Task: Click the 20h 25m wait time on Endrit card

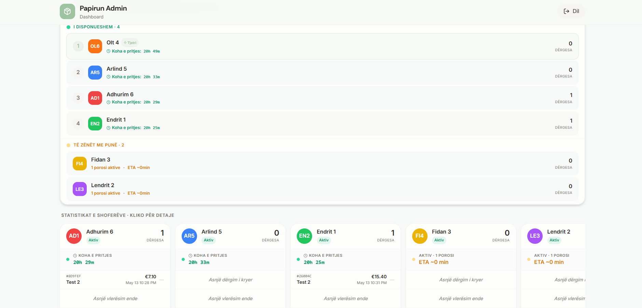Action: click(x=314, y=263)
